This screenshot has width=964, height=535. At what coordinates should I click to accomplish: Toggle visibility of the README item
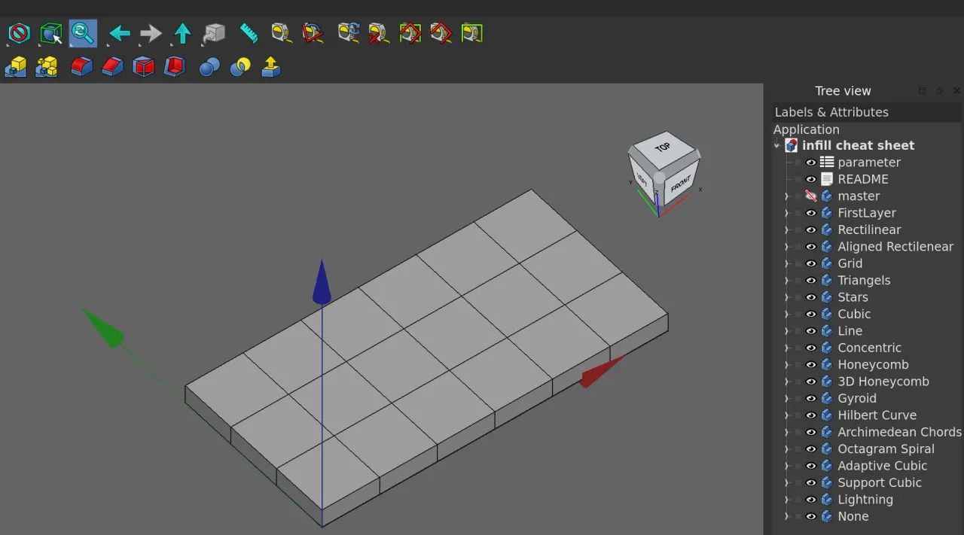[x=811, y=179]
